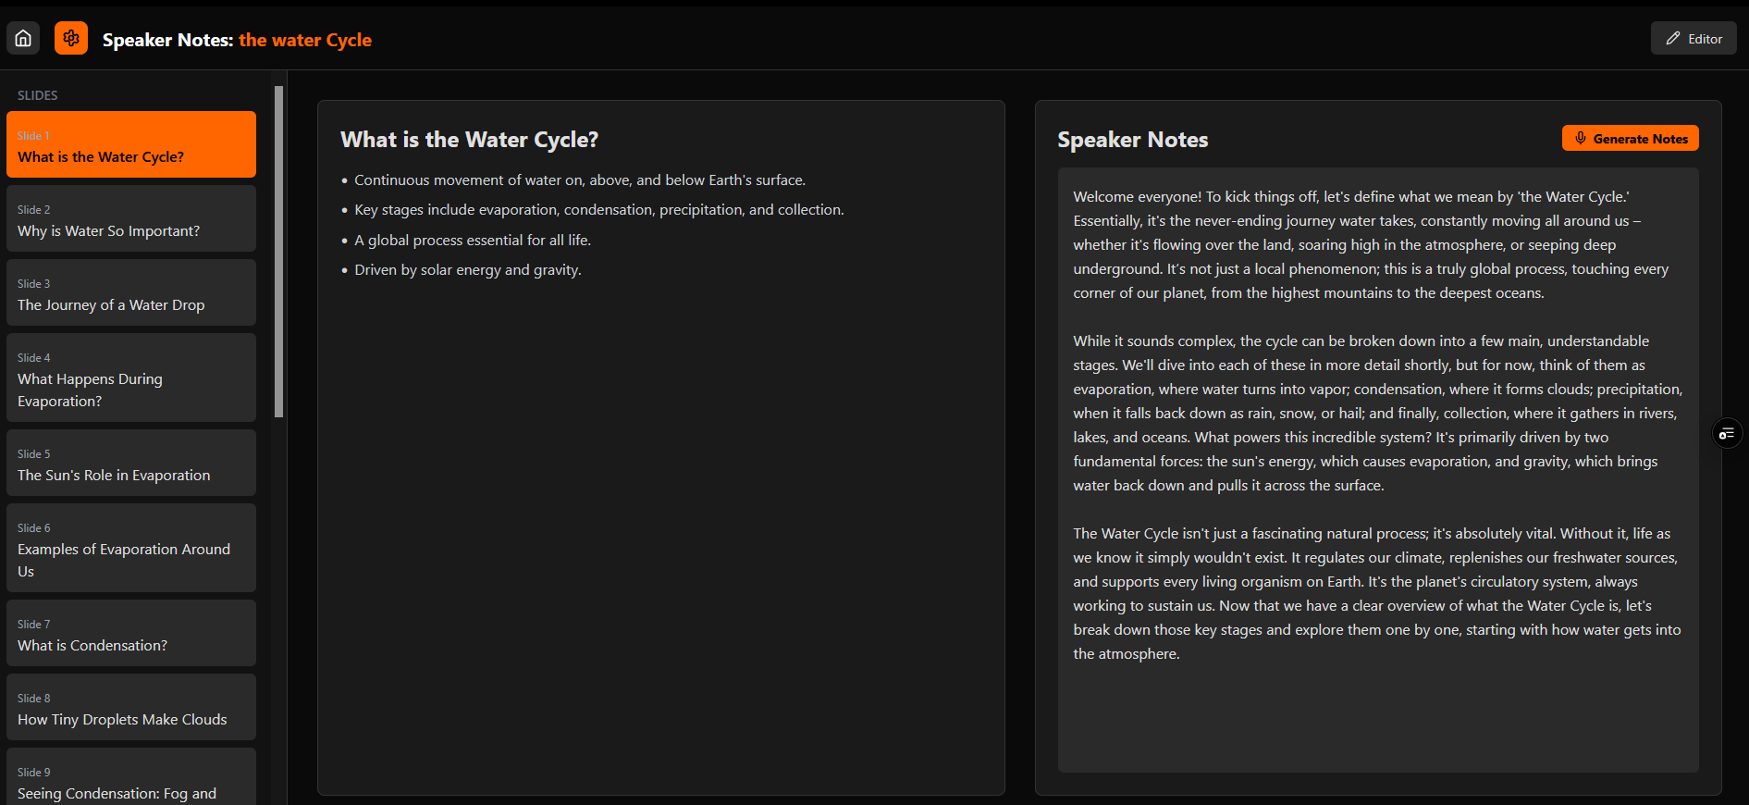Image resolution: width=1749 pixels, height=805 pixels.
Task: Click the 'Speaker Notes: the water Cycle' title
Action: point(238,40)
